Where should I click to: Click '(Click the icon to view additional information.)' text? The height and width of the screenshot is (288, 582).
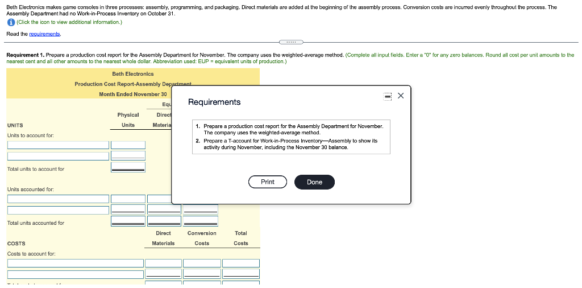tap(69, 22)
